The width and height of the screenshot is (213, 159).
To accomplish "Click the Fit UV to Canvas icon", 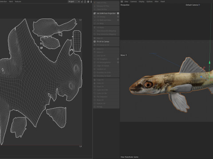I will pos(95,42).
